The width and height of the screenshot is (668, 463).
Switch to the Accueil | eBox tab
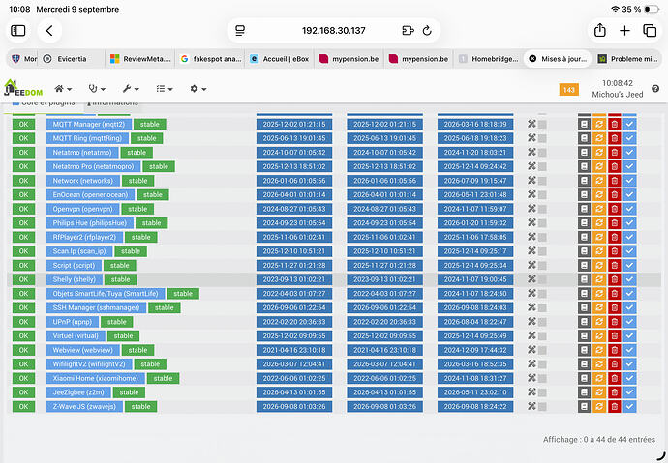(280, 59)
